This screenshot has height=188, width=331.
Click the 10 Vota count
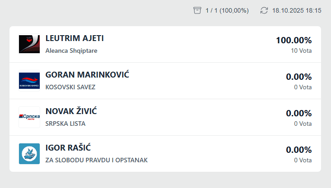pyautogui.click(x=301, y=50)
